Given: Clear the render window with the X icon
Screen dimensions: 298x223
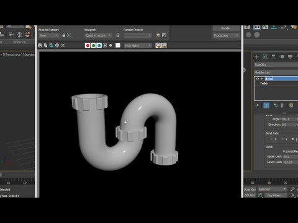Looking at the screenshot, I should click(63, 45).
